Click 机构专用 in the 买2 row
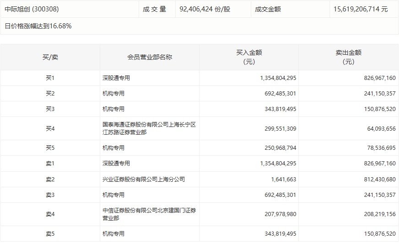The image size is (400, 243). (x=113, y=94)
